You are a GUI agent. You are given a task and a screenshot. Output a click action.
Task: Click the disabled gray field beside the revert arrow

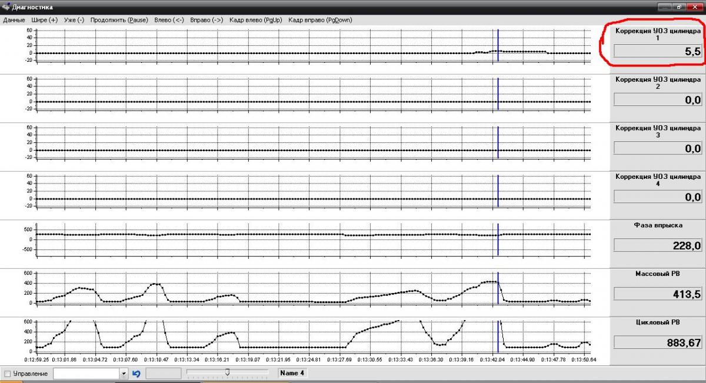point(164,374)
